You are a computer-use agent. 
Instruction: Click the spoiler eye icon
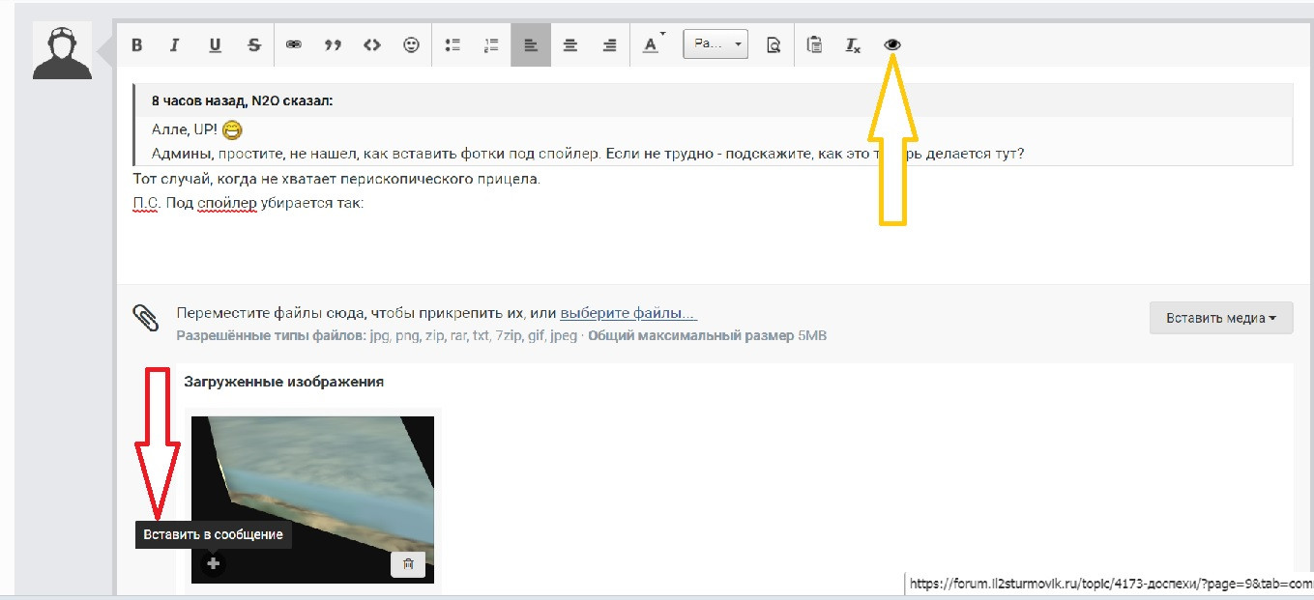coord(892,44)
